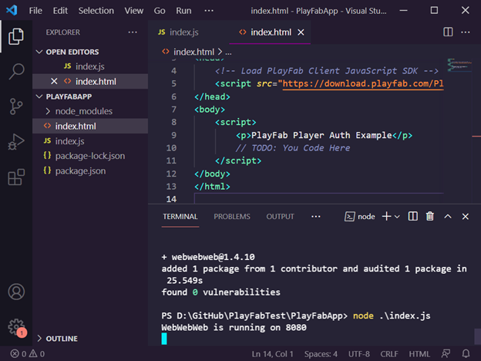Open package-lock.json in file tree
Image resolution: width=481 pixels, height=361 pixels.
coord(90,156)
